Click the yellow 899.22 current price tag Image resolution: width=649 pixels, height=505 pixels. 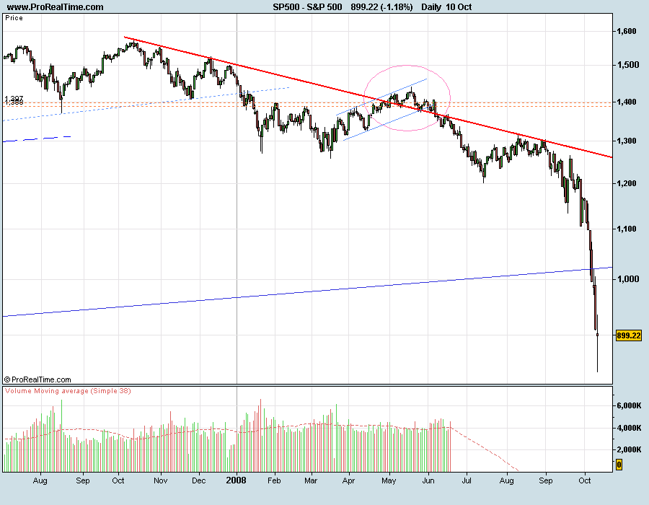click(x=628, y=335)
